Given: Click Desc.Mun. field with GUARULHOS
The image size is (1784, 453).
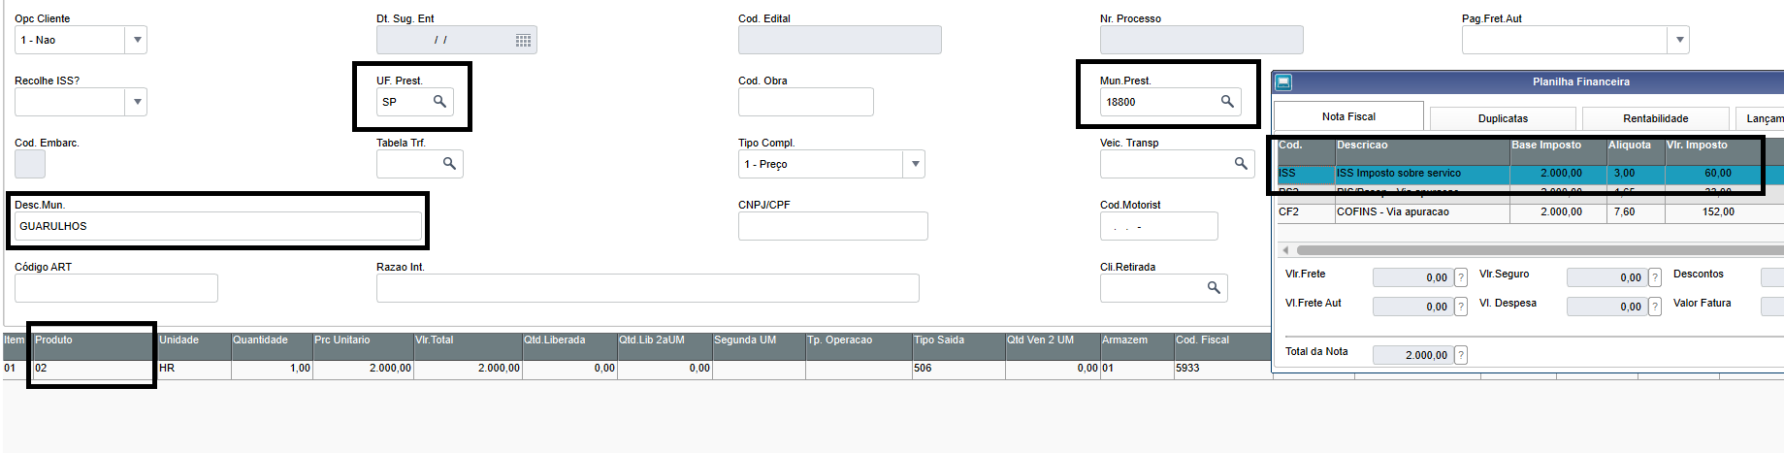Looking at the screenshot, I should tap(217, 226).
